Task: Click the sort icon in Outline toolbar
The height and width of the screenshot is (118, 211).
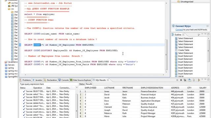Action: pyautogui.click(x=199, y=35)
